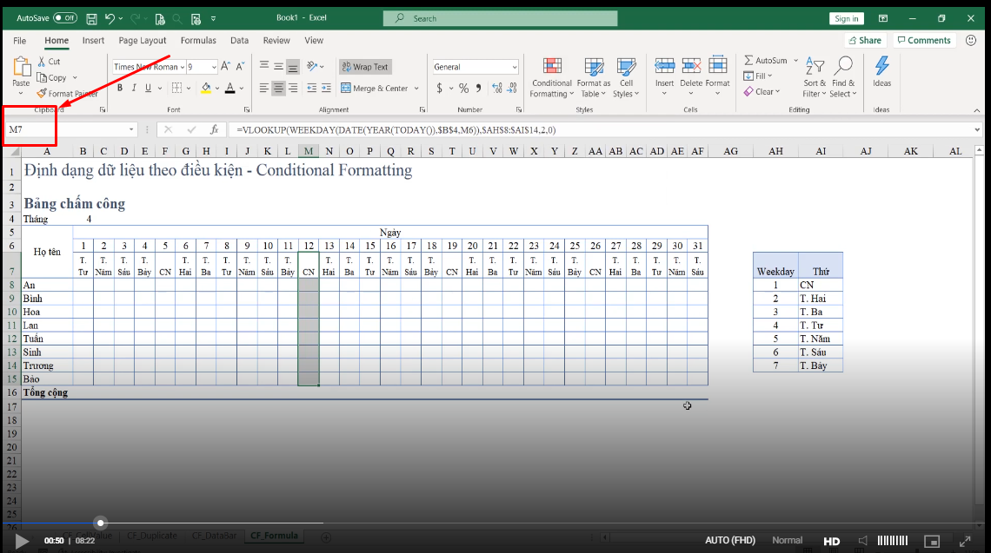Toggle the AutoSave switch
The height and width of the screenshot is (553, 991).
tap(64, 17)
